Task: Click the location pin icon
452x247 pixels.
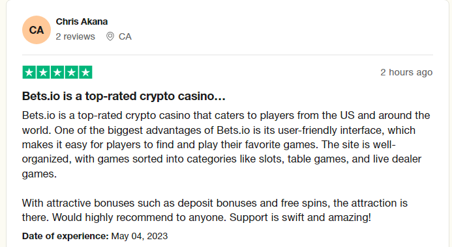Action: click(110, 36)
